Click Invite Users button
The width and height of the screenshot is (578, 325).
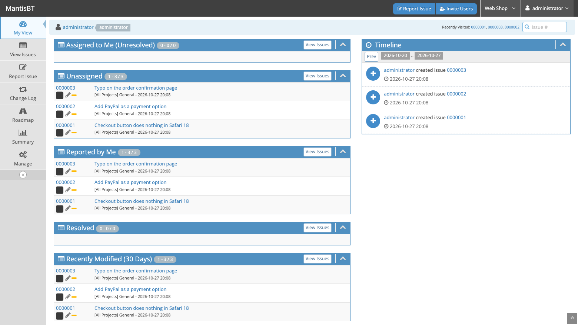(x=456, y=9)
